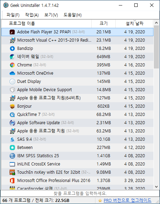This screenshot has height=204, width=160.
Task: Click the iniLINE CrossEX Service icon
Action: 12,164
